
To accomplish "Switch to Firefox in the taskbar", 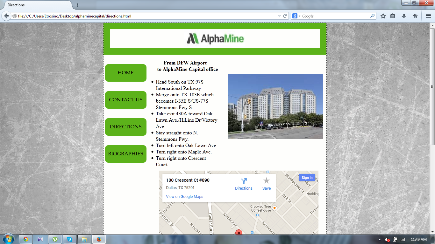I will point(99,239).
